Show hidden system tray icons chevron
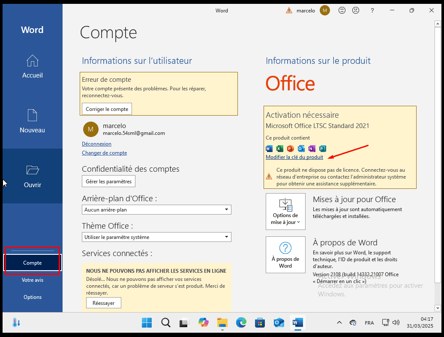The width and height of the screenshot is (444, 337). coord(339,322)
